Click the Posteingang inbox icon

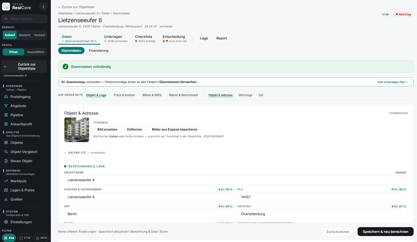pyautogui.click(x=6, y=97)
